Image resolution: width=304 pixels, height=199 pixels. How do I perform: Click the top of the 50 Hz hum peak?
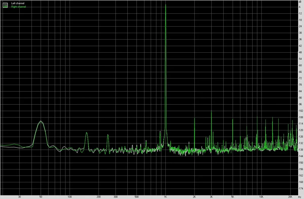tap(41, 121)
